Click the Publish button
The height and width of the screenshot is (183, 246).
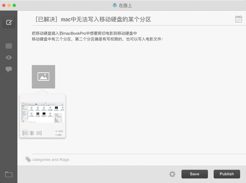click(227, 174)
